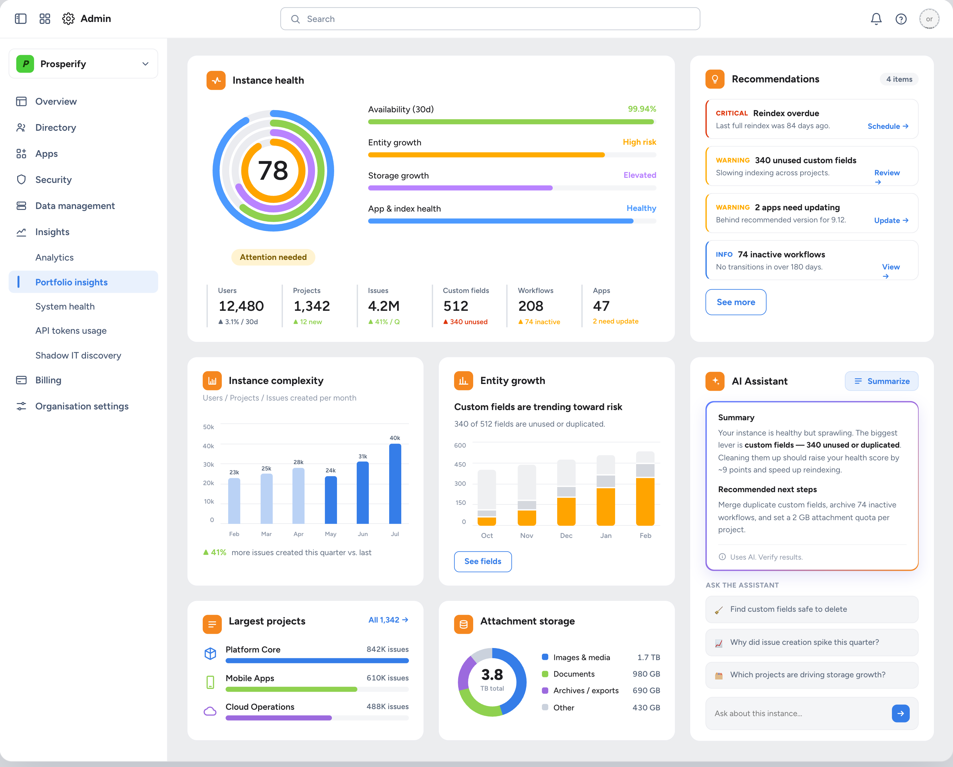Open the help question mark icon
The width and height of the screenshot is (953, 767).
901,18
